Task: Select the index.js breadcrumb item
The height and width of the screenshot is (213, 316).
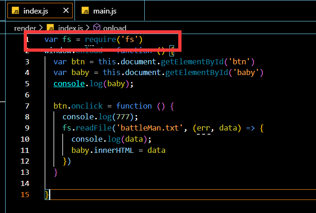Action: click(71, 28)
